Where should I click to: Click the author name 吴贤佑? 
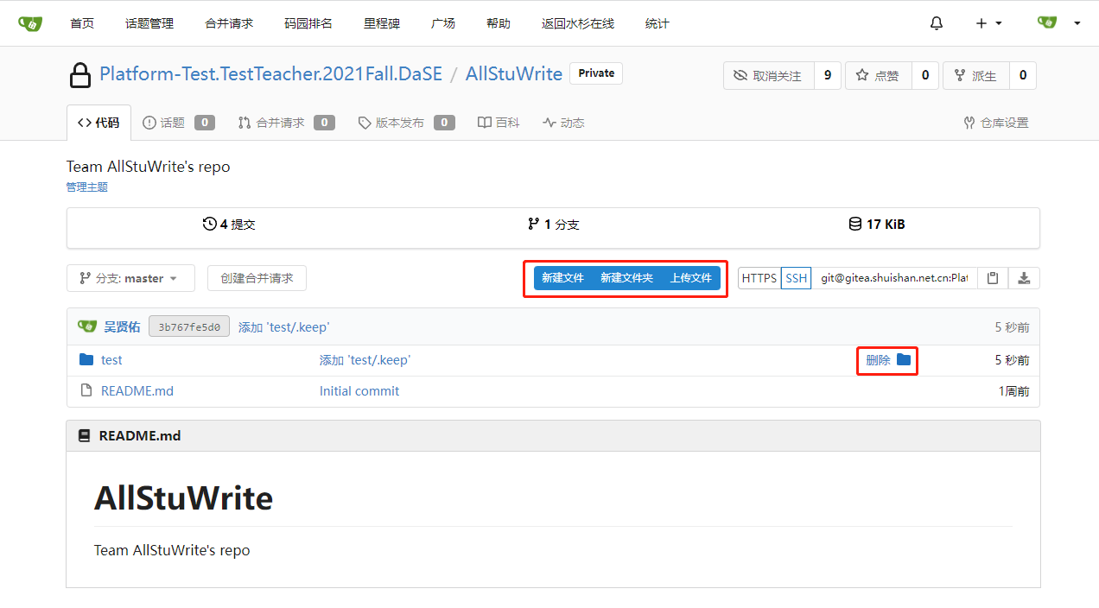[122, 326]
